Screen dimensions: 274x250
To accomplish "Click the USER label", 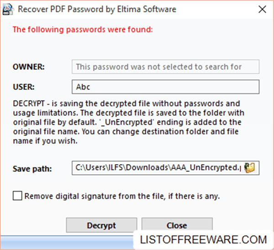I will tap(24, 87).
